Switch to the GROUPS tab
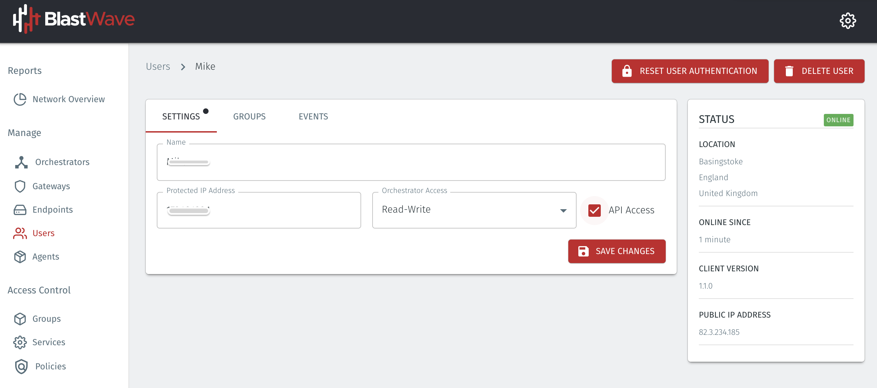 (x=249, y=116)
